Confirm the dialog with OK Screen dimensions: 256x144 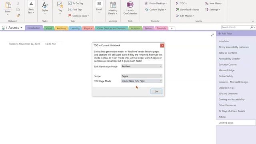coord(156,92)
